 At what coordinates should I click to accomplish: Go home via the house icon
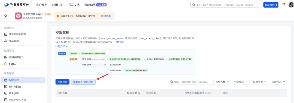(x=5, y=16)
